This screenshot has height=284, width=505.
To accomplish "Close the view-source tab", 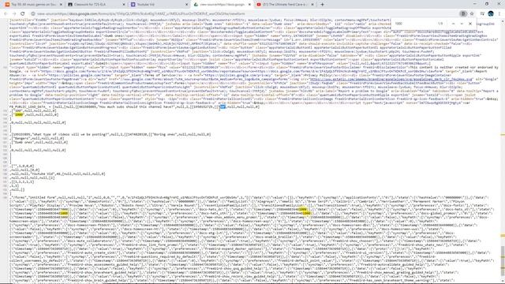I will pyautogui.click(x=249, y=5).
